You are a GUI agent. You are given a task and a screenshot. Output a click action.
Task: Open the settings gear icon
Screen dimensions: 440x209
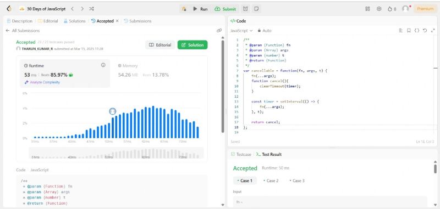(x=379, y=9)
